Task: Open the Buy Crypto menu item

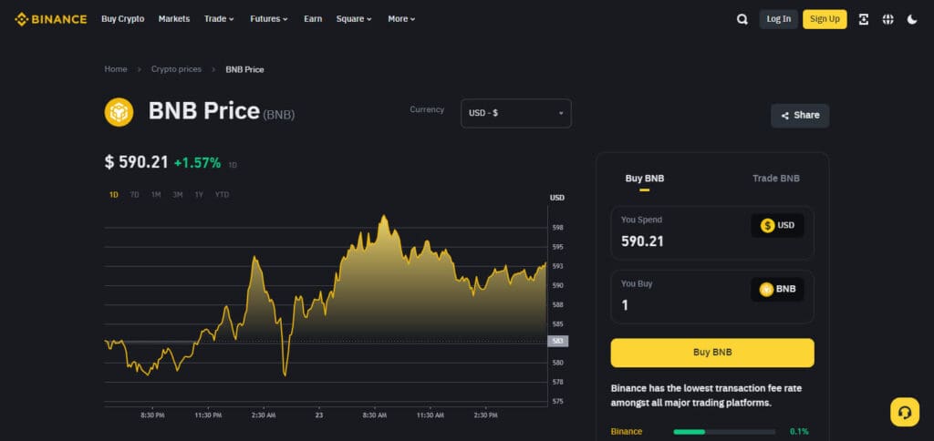Action: [123, 19]
